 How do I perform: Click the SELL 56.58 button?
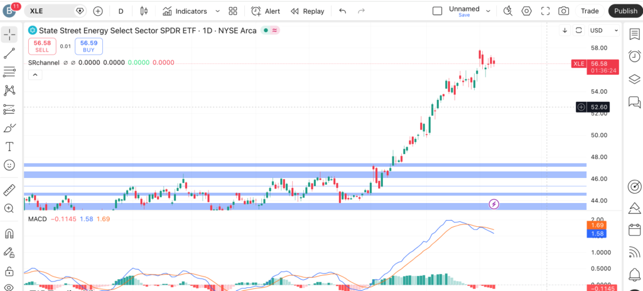coord(42,47)
